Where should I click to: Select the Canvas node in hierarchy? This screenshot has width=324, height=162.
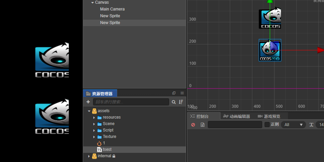coord(102,2)
